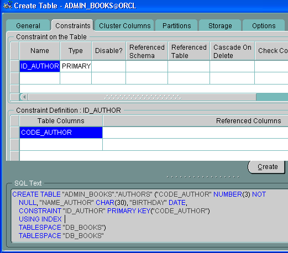The image size is (288, 253).
Task: Click the empty Name cell below ID_AUTHOR
Action: (40, 78)
